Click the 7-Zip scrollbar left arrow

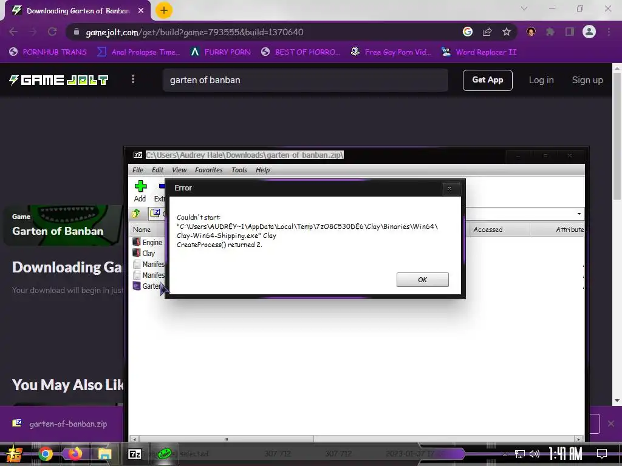point(135,439)
